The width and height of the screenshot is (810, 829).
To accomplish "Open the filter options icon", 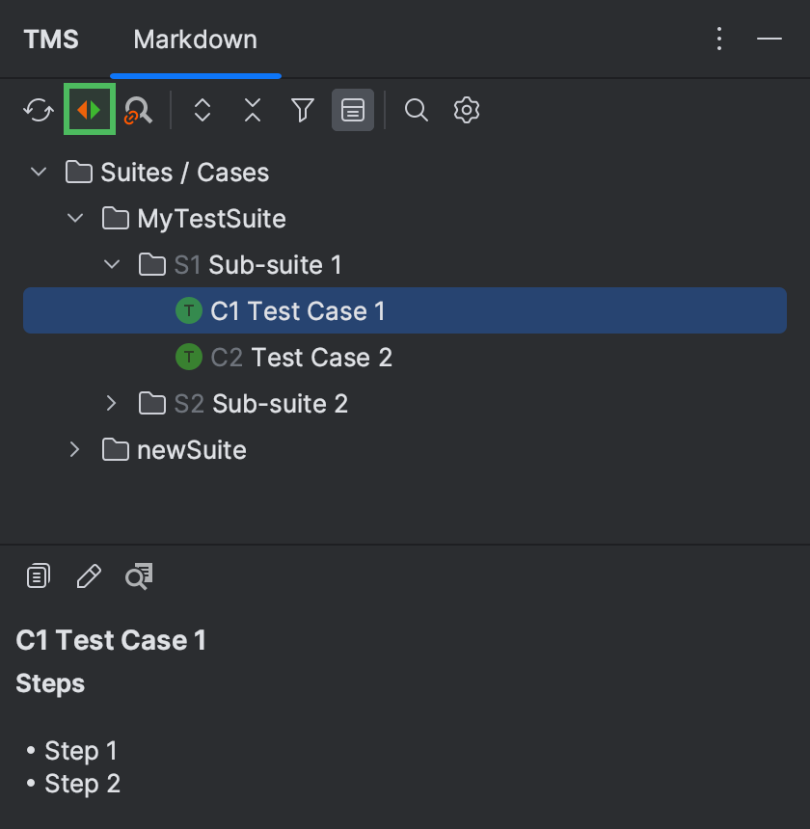I will coord(302,110).
